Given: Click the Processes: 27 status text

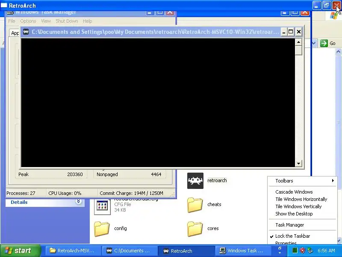Looking at the screenshot, I should pyautogui.click(x=21, y=193).
